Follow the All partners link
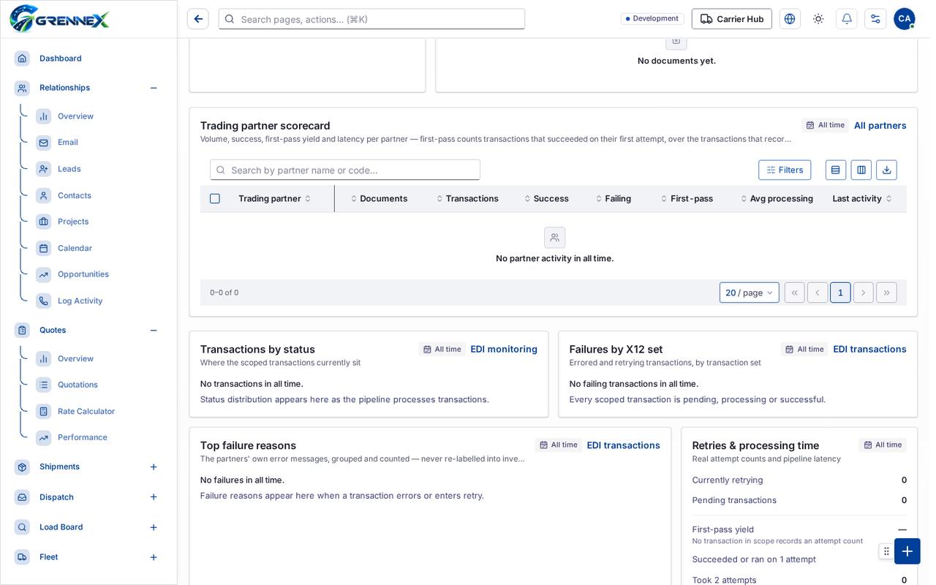This screenshot has height=585, width=936. [880, 126]
